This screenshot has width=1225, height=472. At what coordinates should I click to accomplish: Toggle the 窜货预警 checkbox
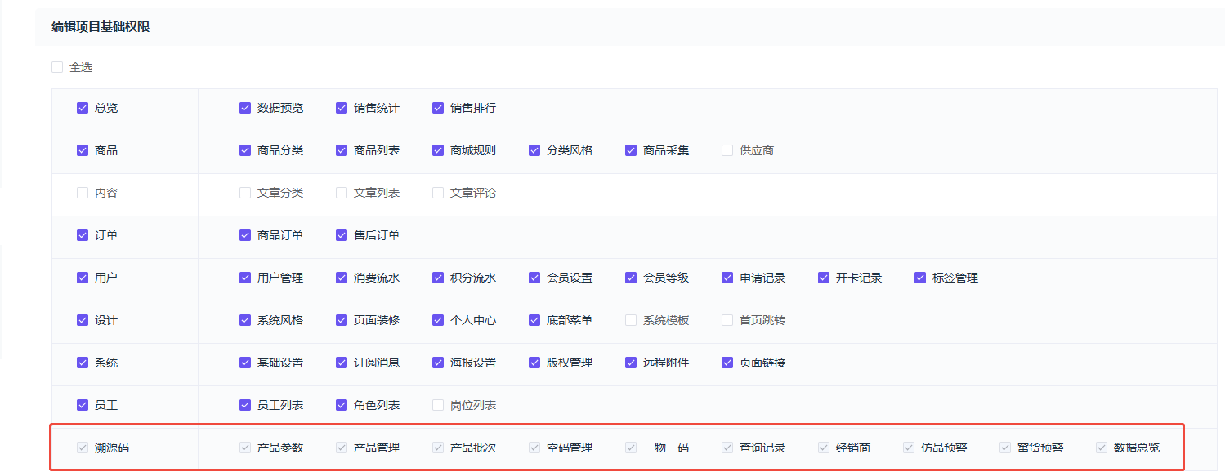coord(1005,448)
